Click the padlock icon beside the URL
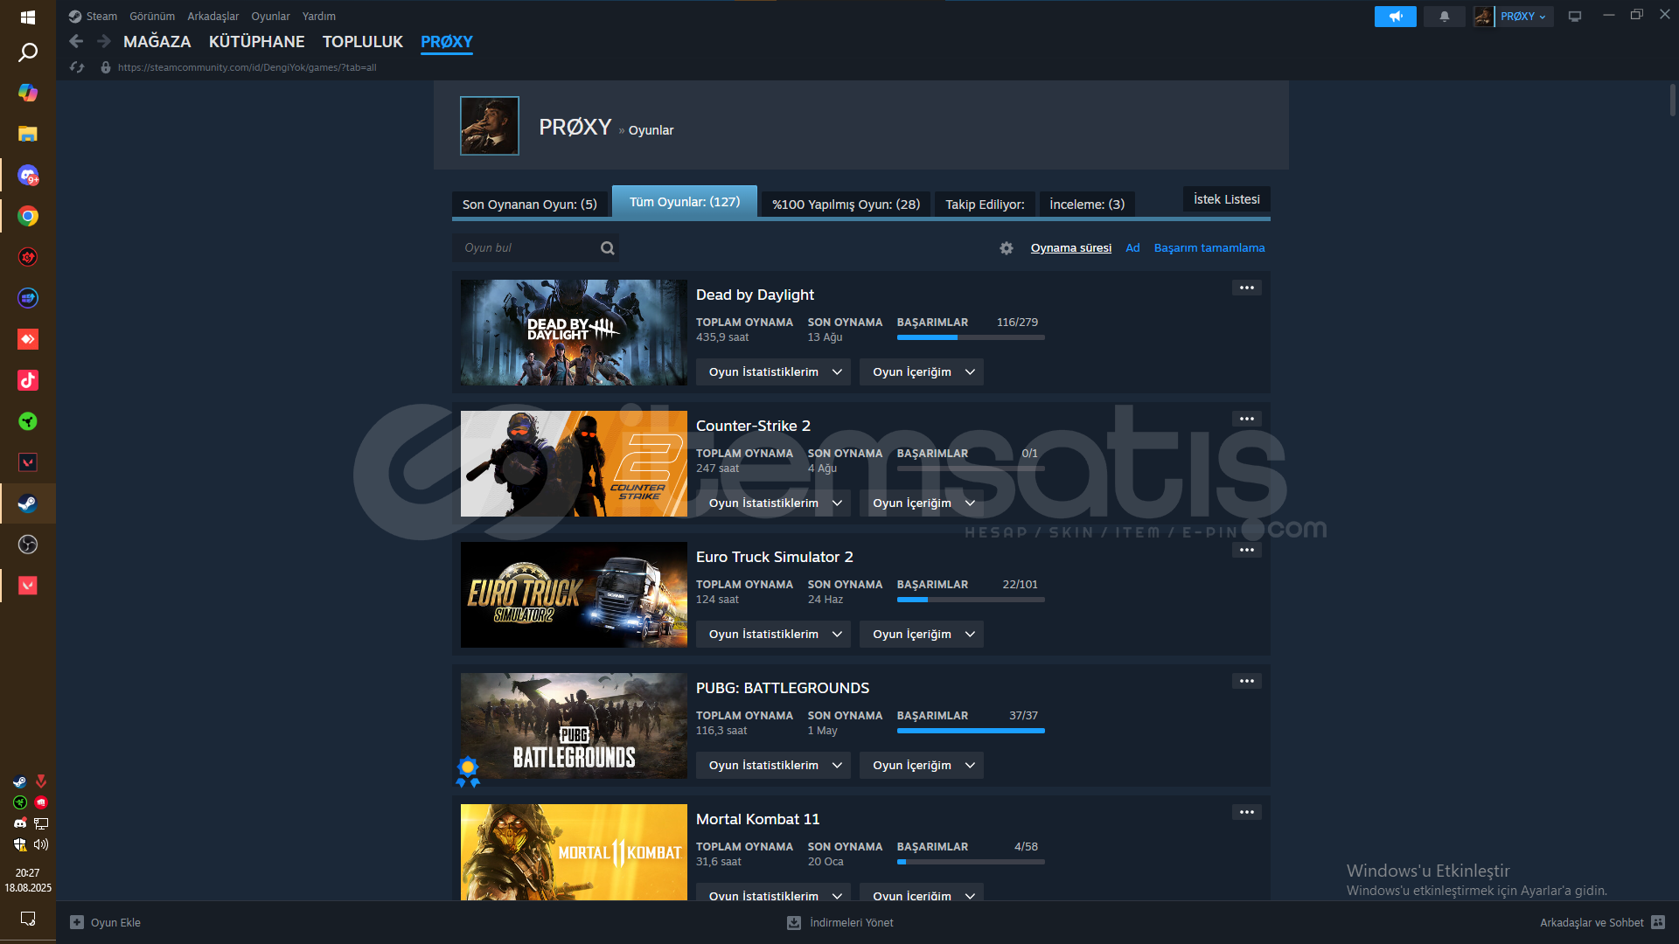 point(106,67)
